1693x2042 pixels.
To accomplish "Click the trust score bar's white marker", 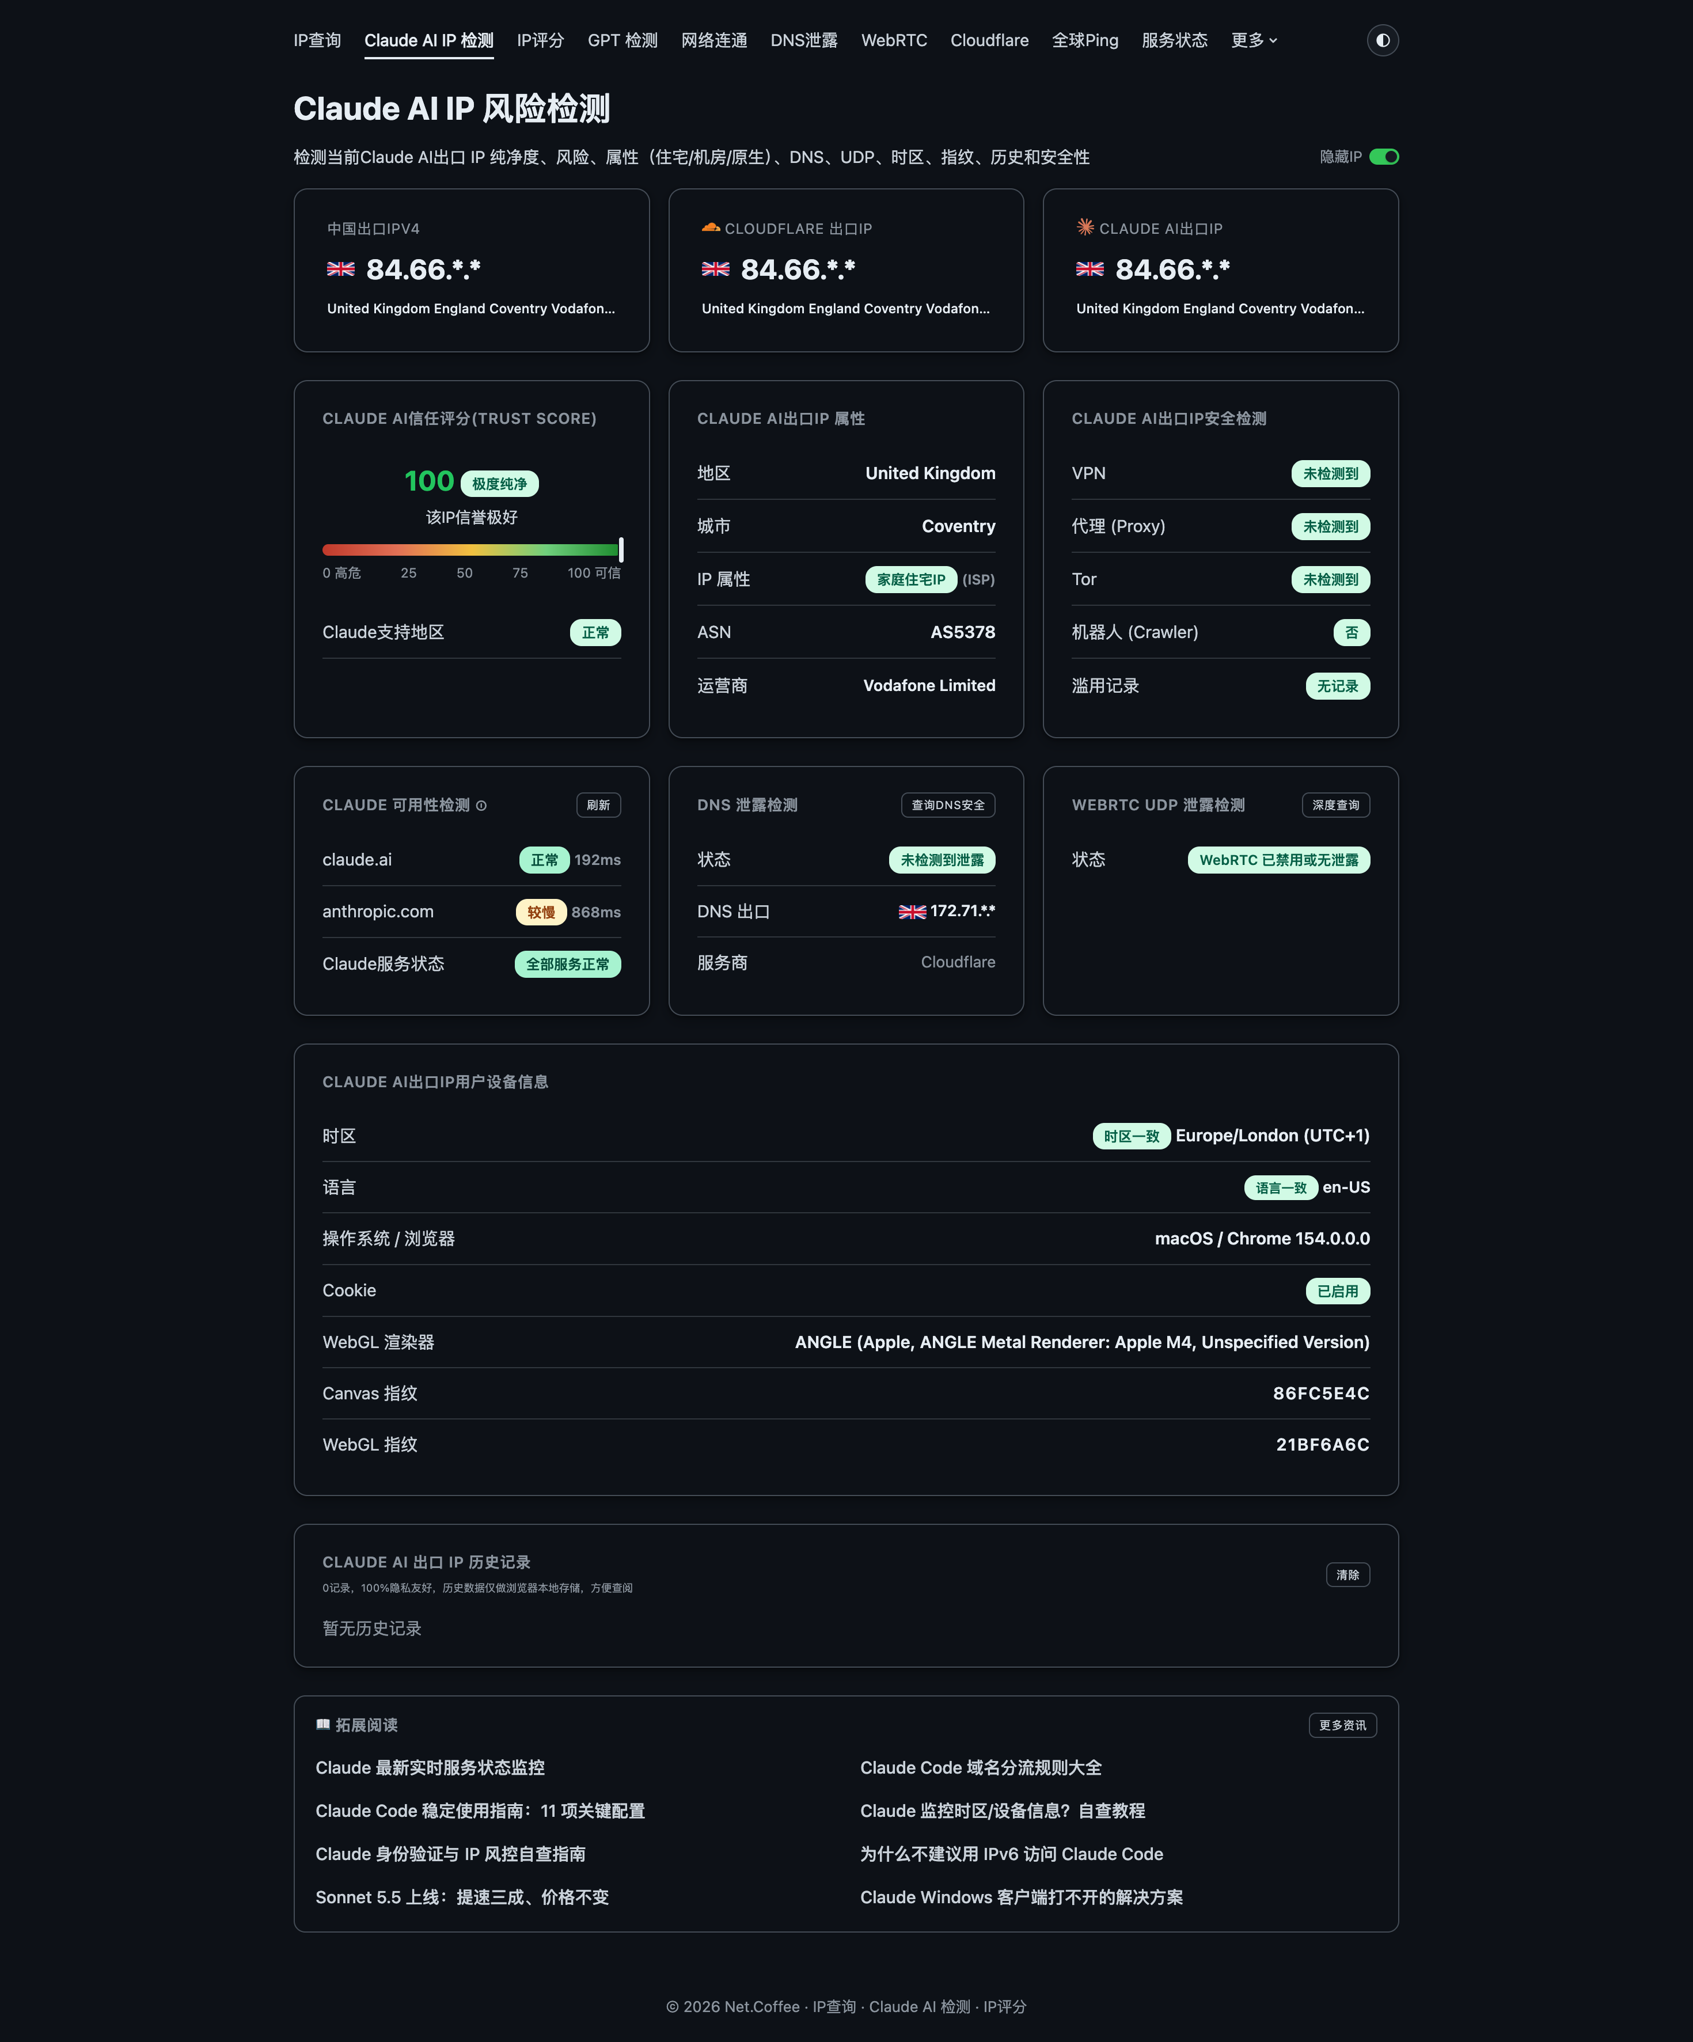I will (620, 549).
